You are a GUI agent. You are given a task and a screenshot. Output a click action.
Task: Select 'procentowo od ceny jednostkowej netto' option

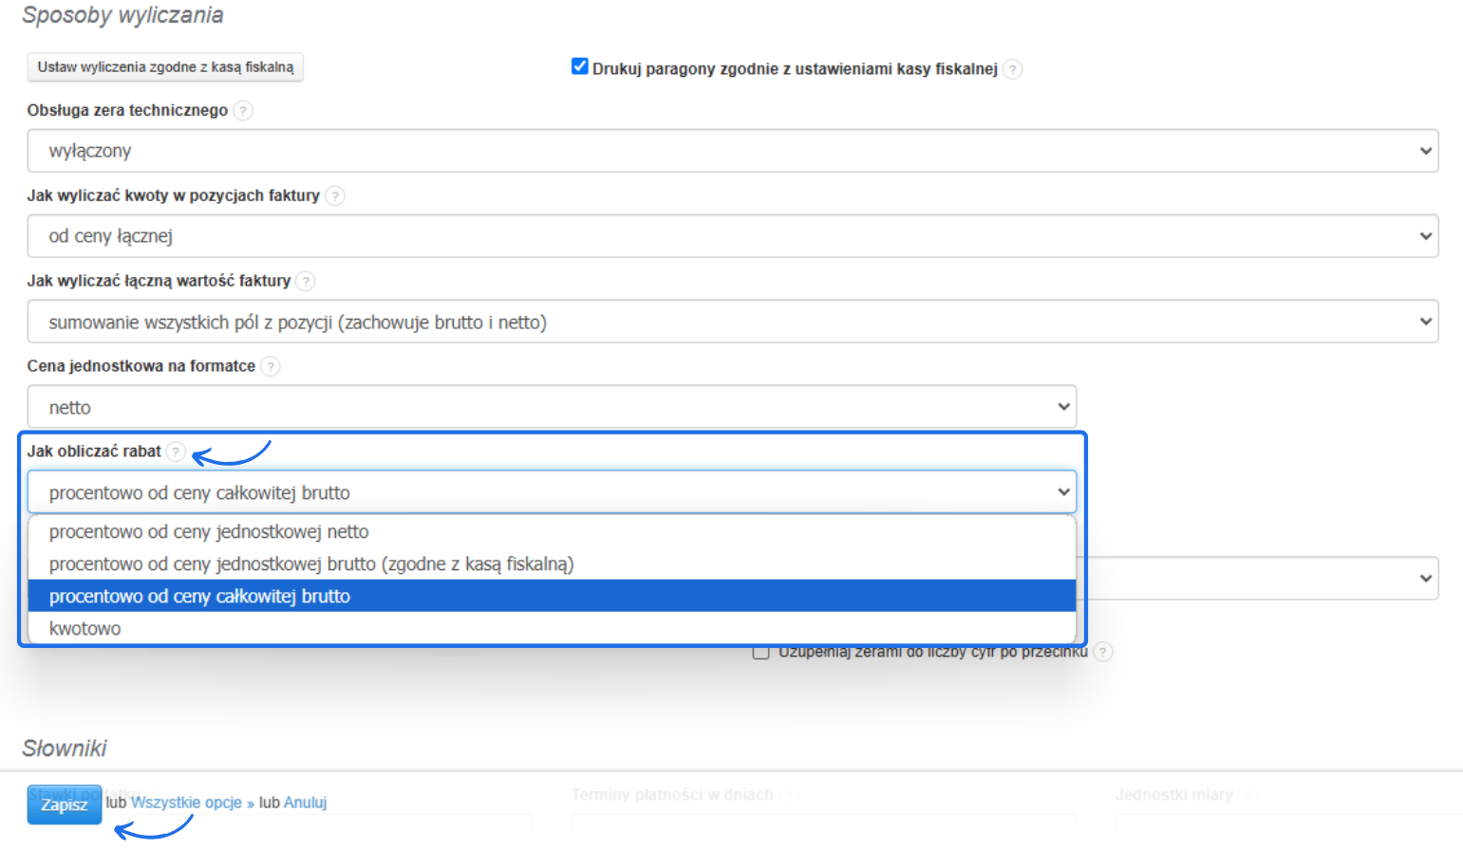(x=209, y=532)
